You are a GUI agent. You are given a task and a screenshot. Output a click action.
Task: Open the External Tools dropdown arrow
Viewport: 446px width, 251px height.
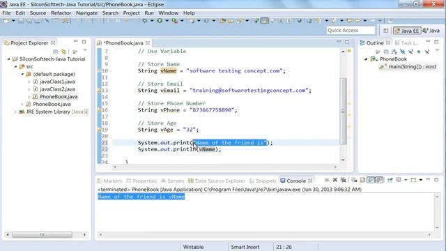pos(182,21)
